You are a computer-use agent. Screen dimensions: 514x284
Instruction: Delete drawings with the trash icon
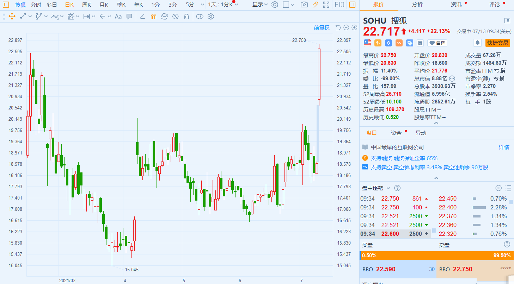(x=186, y=16)
